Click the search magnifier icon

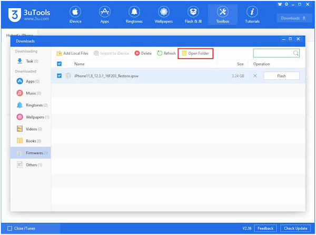(295, 53)
